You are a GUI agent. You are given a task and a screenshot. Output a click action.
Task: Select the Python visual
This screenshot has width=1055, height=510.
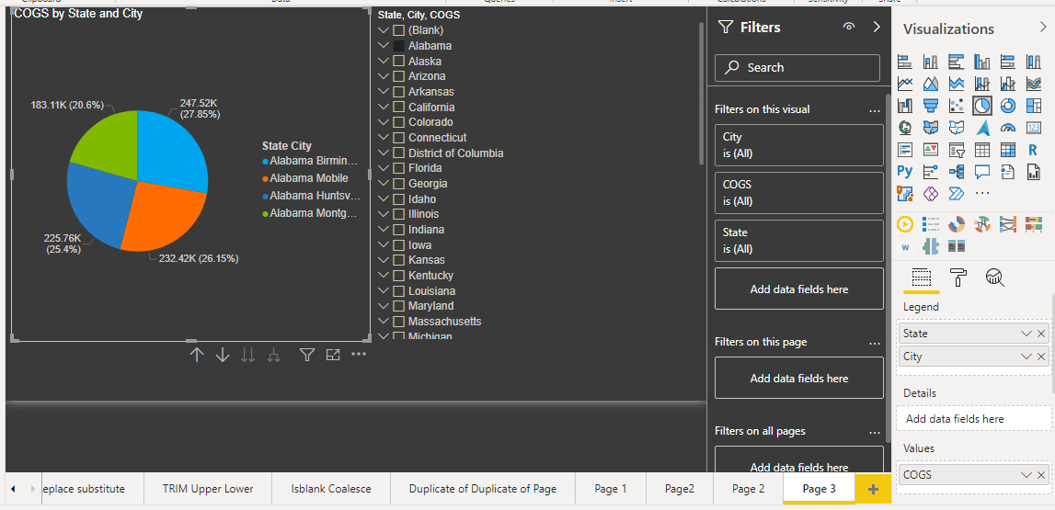click(x=905, y=171)
